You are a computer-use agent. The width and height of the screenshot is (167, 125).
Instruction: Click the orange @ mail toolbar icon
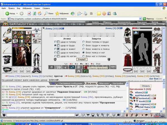tap(104, 14)
